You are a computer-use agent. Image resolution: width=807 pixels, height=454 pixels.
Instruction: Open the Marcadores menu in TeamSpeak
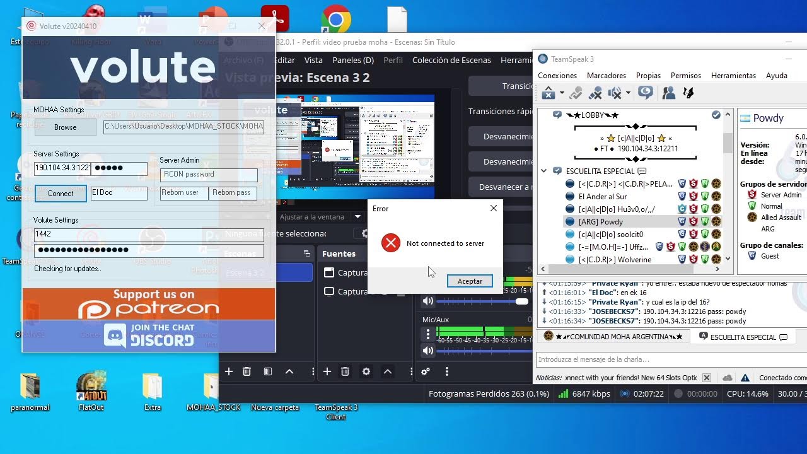pyautogui.click(x=607, y=76)
